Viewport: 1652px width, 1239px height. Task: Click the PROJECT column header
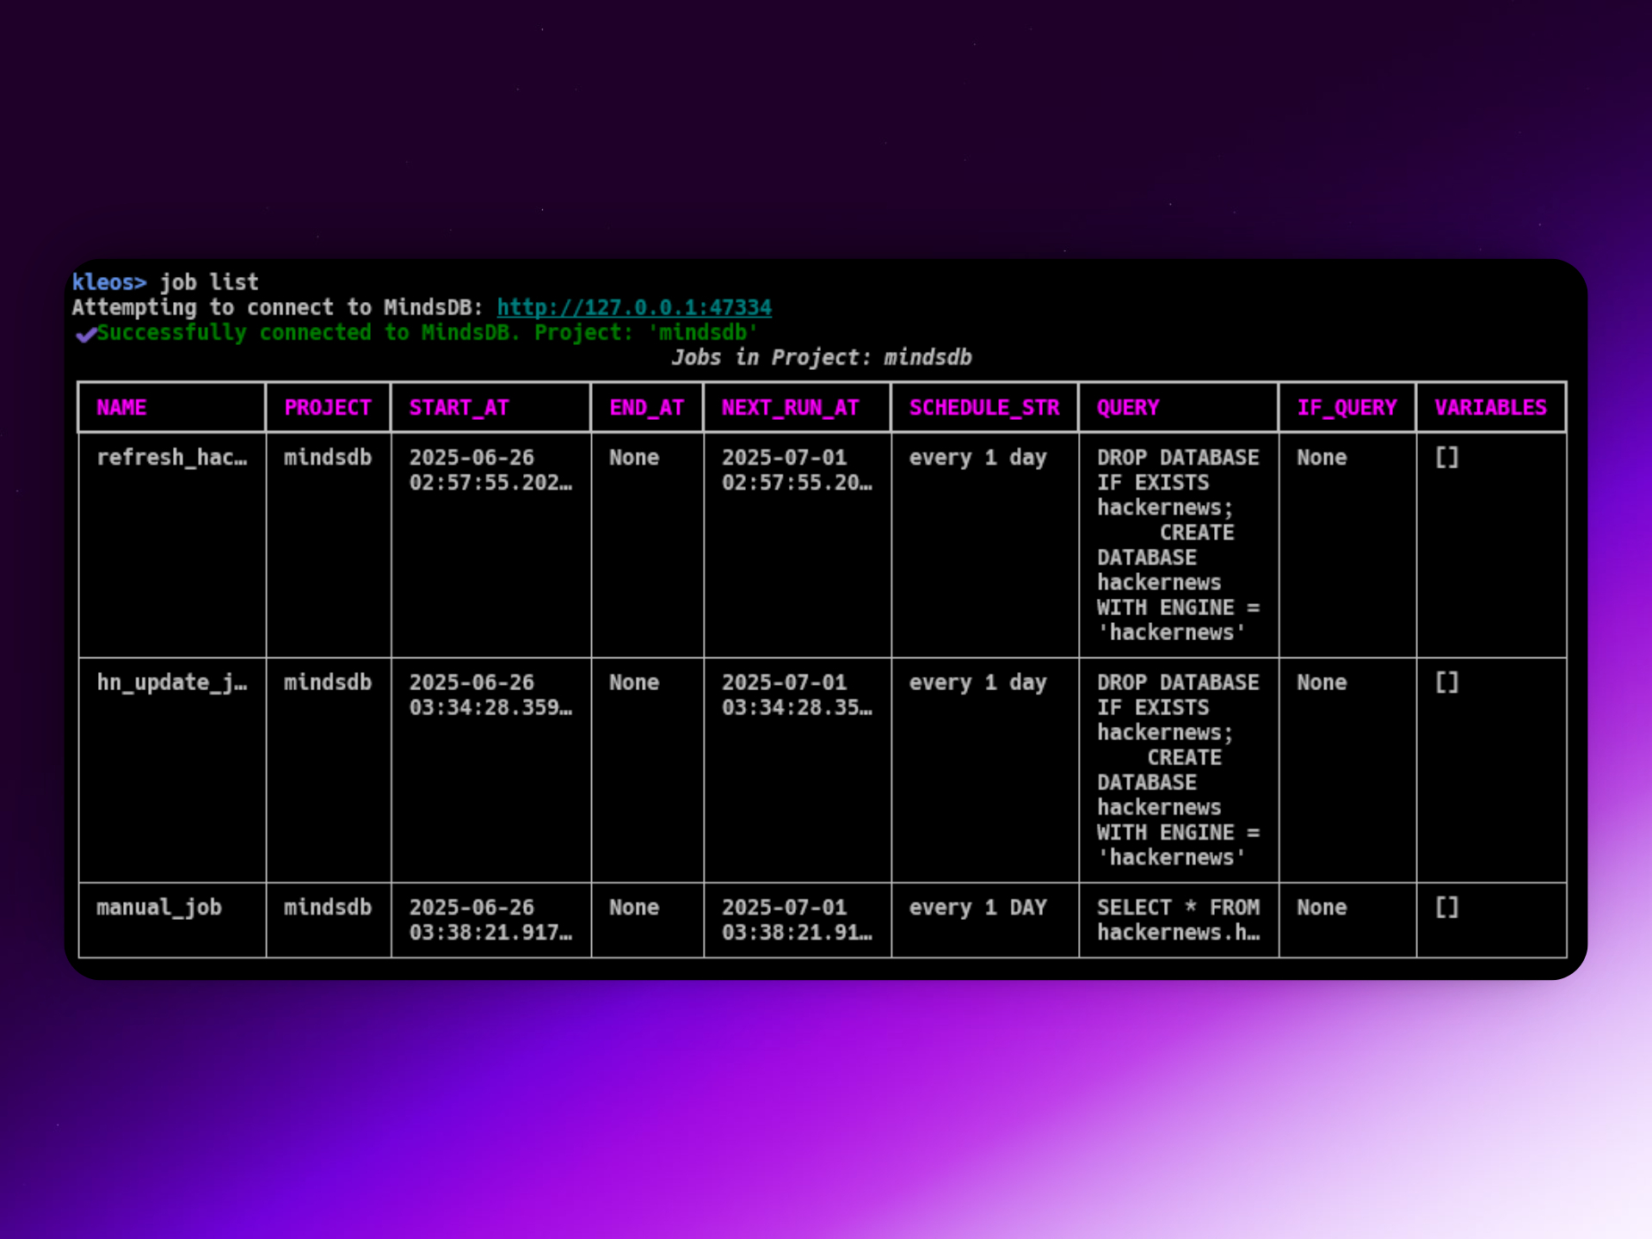(328, 408)
